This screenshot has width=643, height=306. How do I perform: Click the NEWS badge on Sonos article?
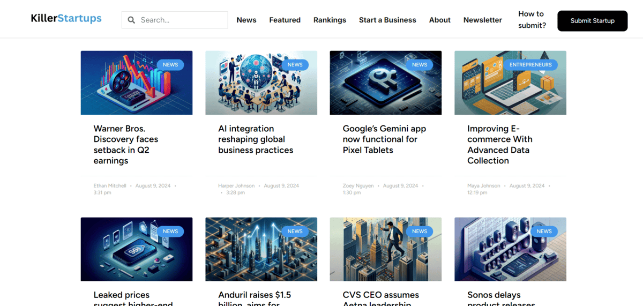coord(544,232)
